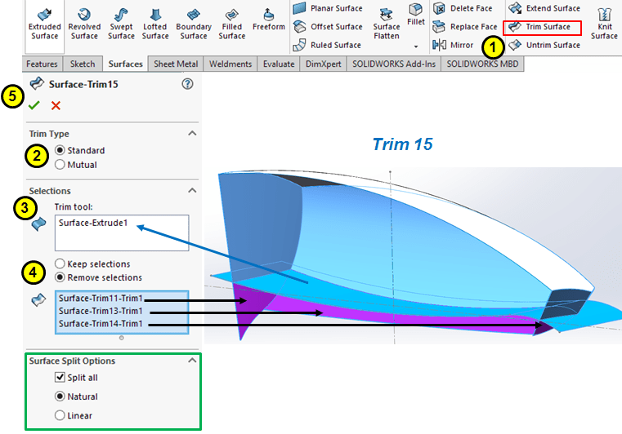Click the Filled Surface icon
Image resolution: width=622 pixels, height=434 pixels.
(x=232, y=23)
